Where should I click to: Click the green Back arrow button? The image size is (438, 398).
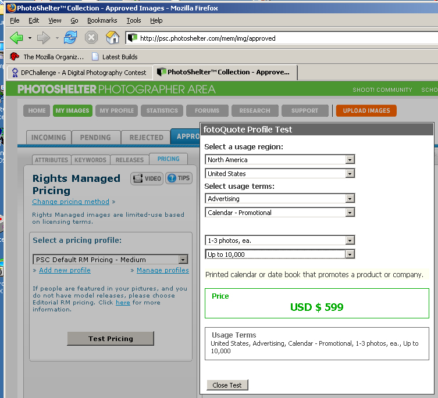pos(16,38)
